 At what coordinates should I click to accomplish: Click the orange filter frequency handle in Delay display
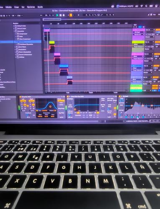click(x=50, y=107)
